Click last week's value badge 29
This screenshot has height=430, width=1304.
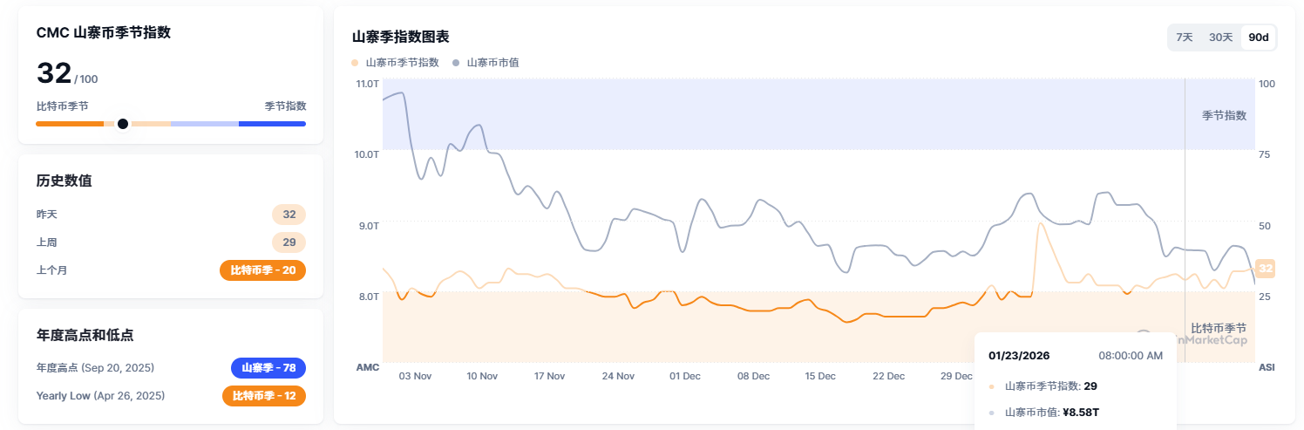[289, 242]
